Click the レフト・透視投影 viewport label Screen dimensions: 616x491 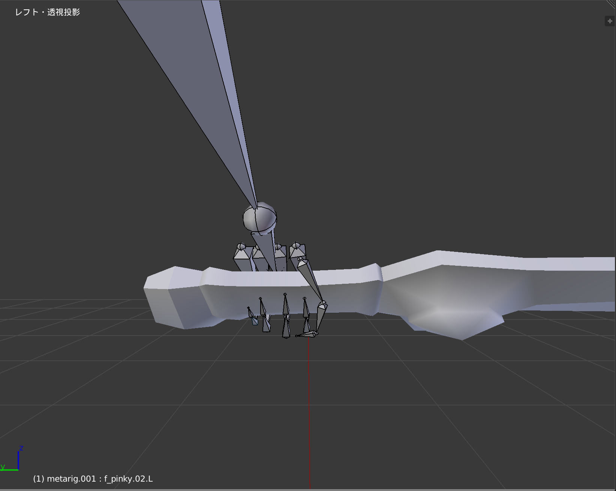pos(48,12)
